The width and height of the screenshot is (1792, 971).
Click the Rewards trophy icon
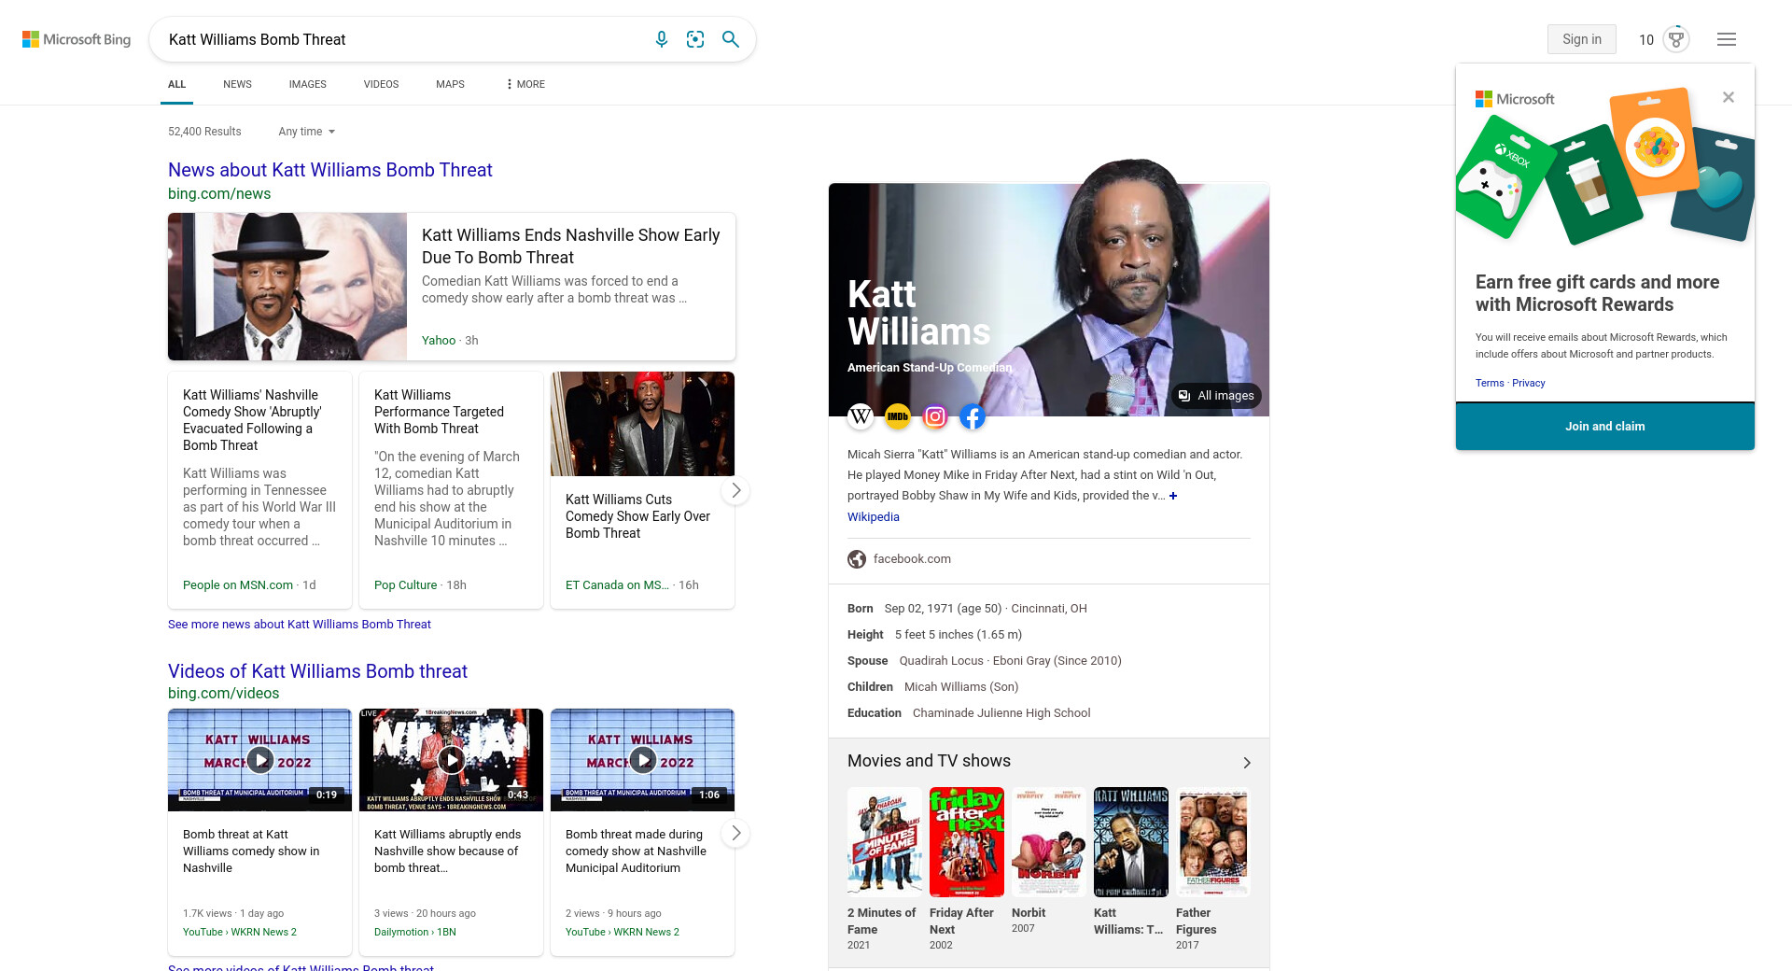(1676, 39)
